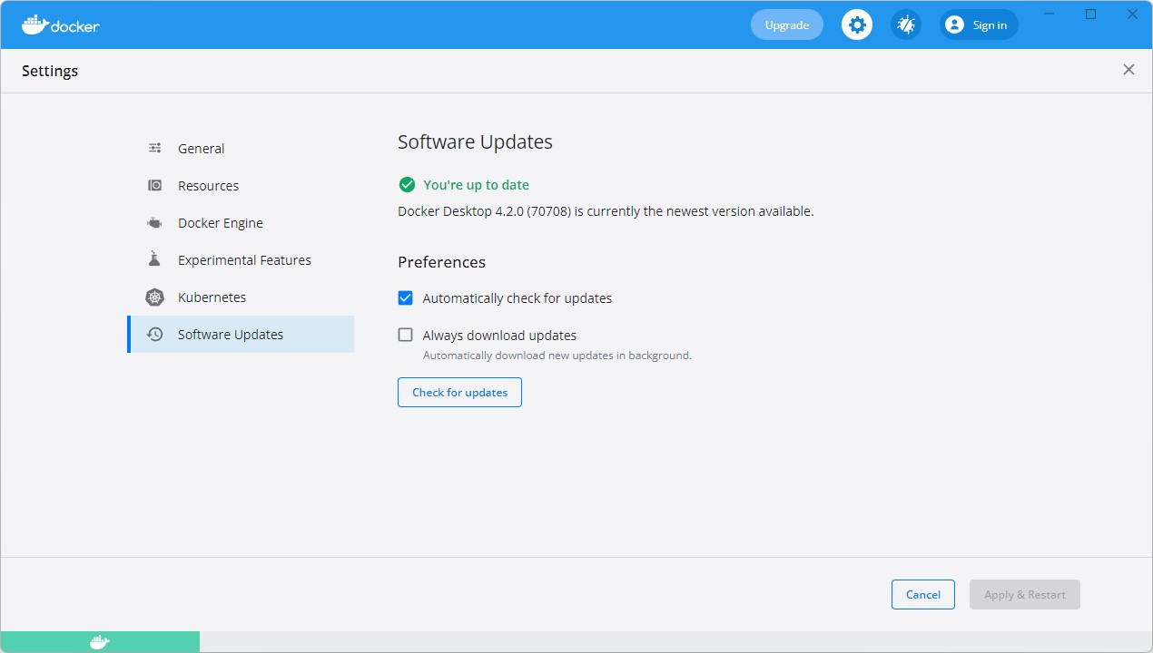Select the Docker Engine whale icon
This screenshot has width=1153, height=653.
(x=153, y=222)
